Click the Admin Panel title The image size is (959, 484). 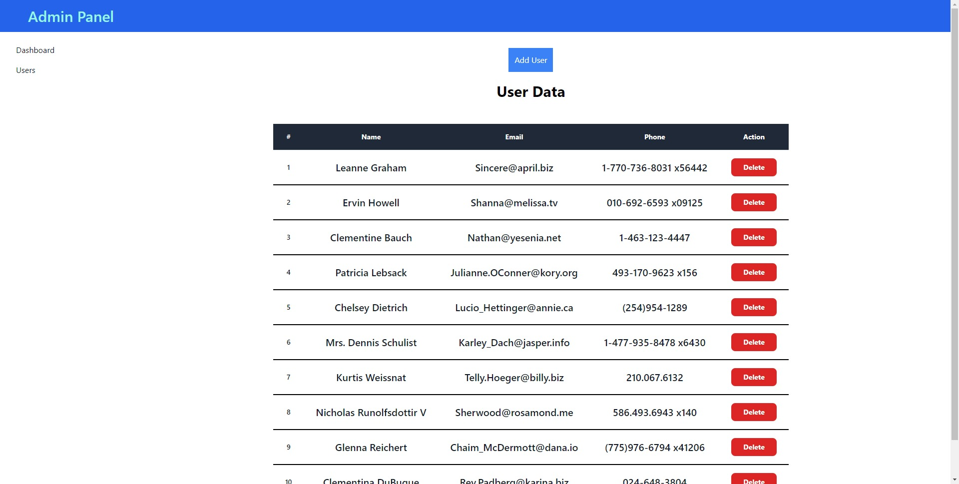point(71,16)
